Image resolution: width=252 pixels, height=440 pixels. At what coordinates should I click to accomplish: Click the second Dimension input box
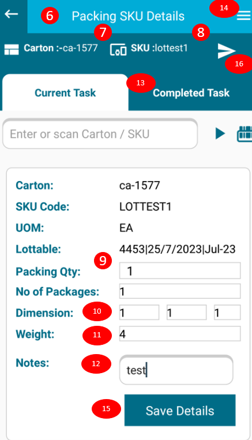(187, 313)
